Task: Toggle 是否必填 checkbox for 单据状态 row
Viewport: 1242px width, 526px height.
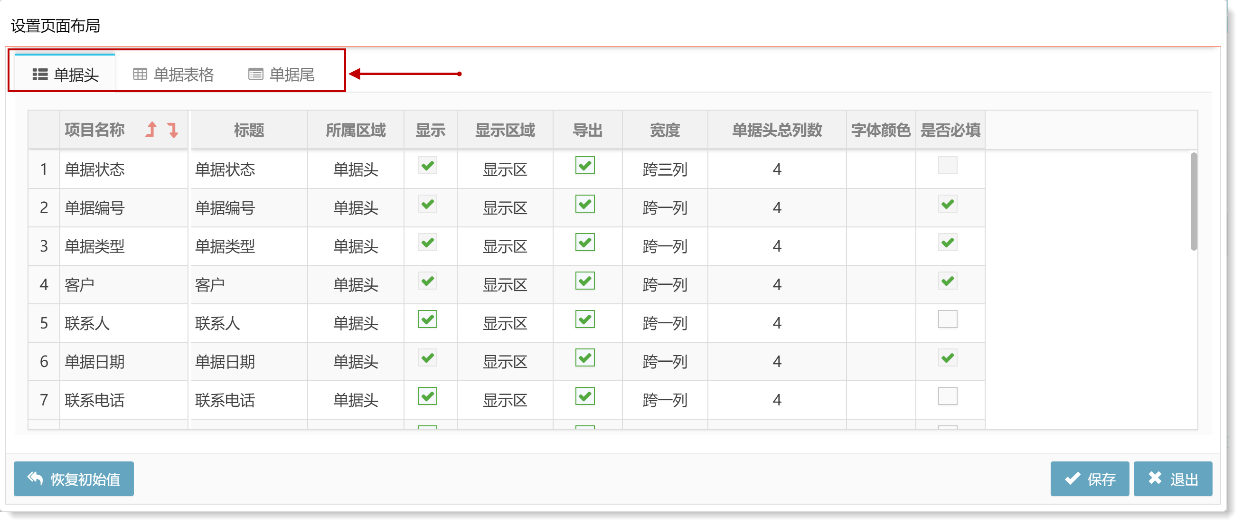Action: [x=948, y=166]
